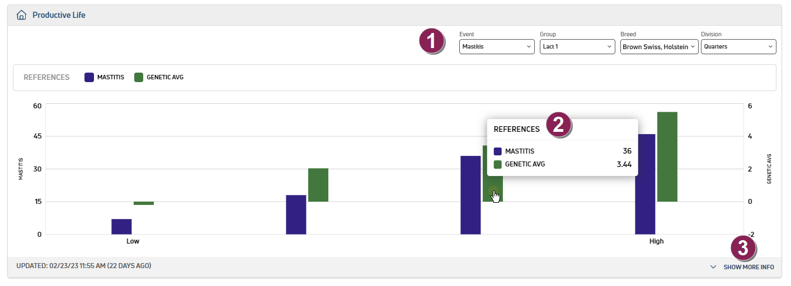The image size is (791, 286).
Task: Click the second quarter purple Mastitis bar
Action: tap(296, 214)
